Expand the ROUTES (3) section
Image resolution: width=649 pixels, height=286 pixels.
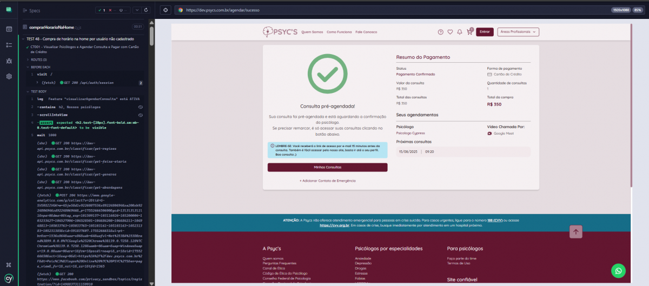(x=39, y=59)
